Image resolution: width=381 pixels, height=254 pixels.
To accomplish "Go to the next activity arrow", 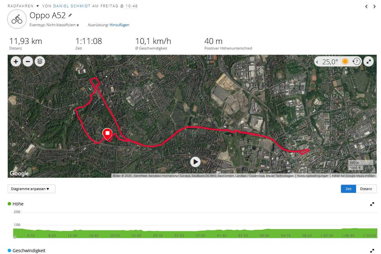I will pos(375,6).
